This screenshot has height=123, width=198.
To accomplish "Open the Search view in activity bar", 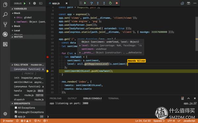I will point(5,14).
